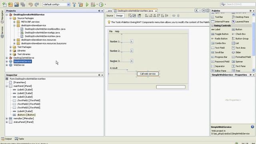Open the Debug project dropdown arrow
256x144 pixels.
97,4
